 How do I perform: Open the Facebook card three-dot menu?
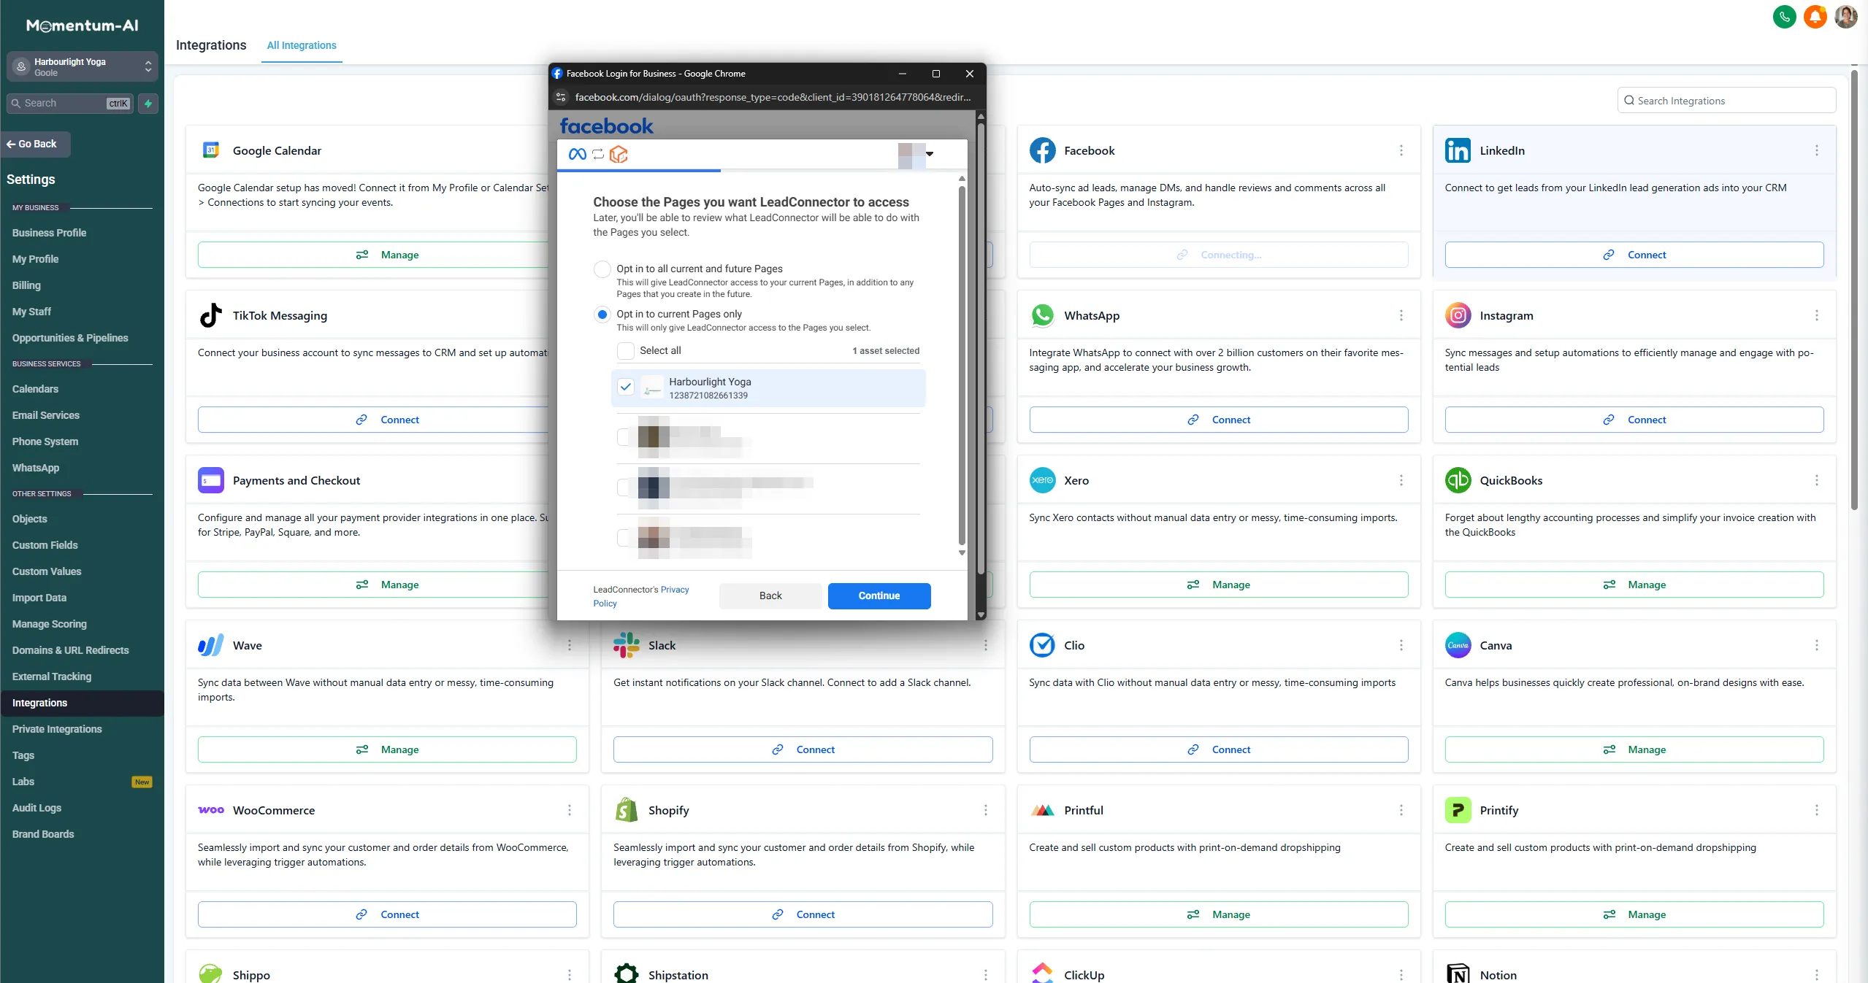tap(1401, 150)
